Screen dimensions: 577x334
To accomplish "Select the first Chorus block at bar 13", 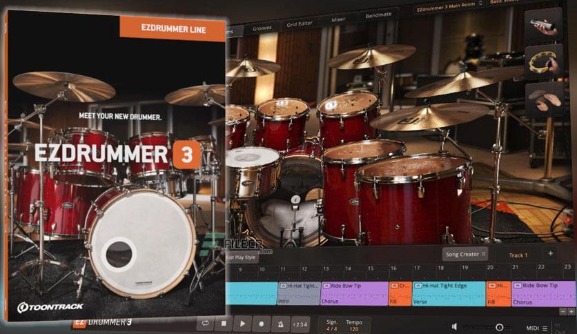I will 355,293.
